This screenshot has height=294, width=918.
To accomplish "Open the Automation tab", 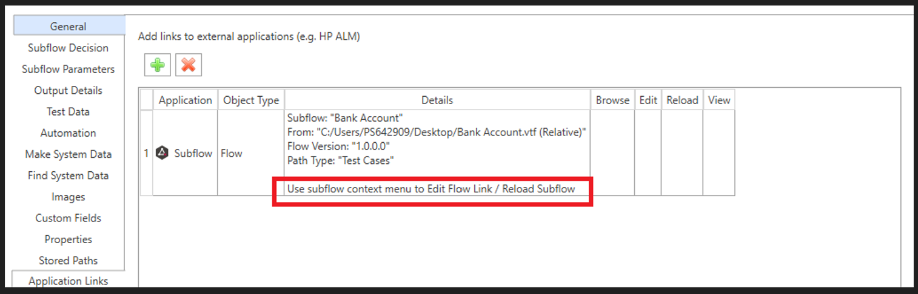I will [x=68, y=133].
